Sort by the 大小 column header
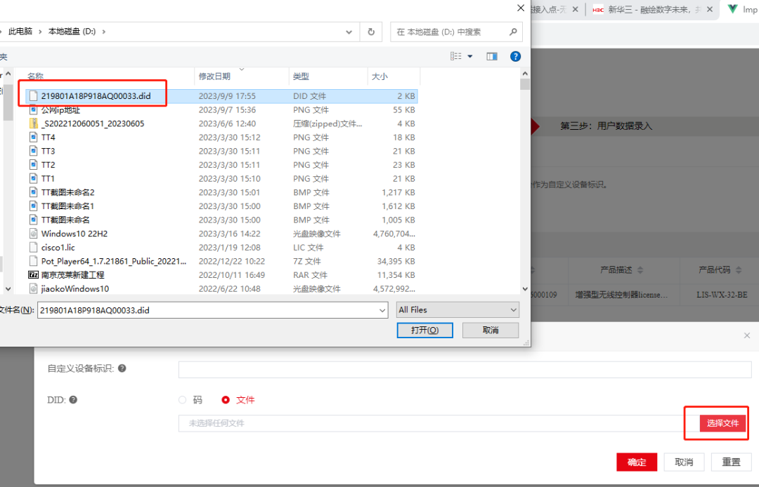This screenshot has height=487, width=759. (379, 76)
